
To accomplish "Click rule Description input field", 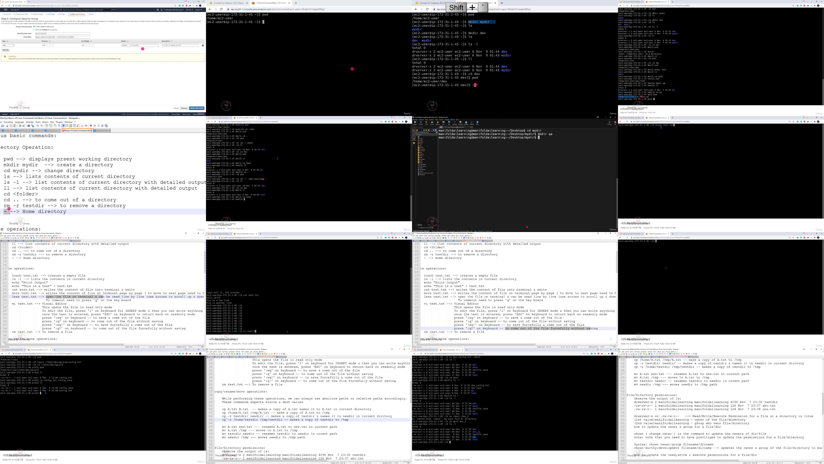I will [181, 45].
